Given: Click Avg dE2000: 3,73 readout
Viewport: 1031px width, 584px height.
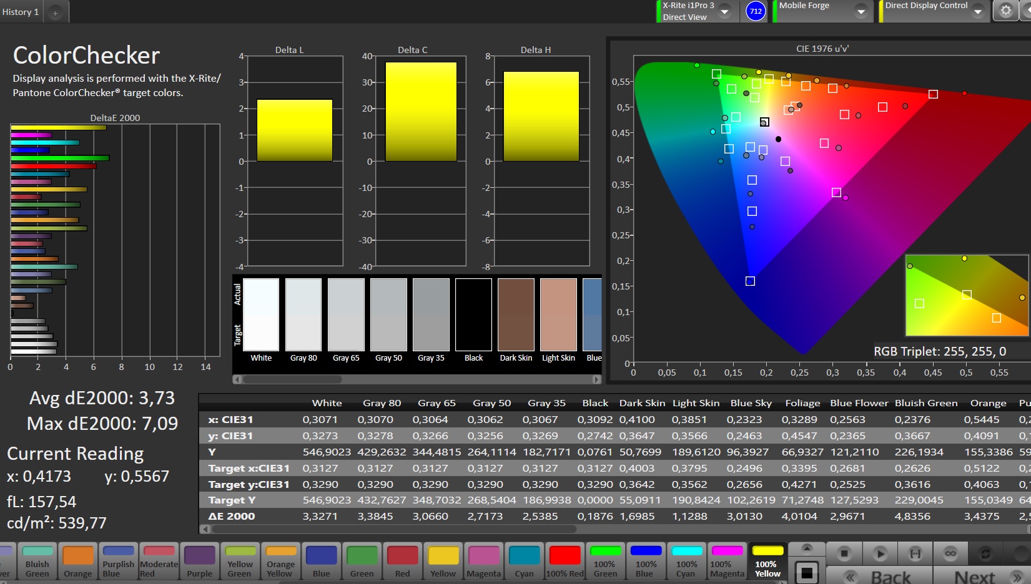Looking at the screenshot, I should (x=102, y=398).
